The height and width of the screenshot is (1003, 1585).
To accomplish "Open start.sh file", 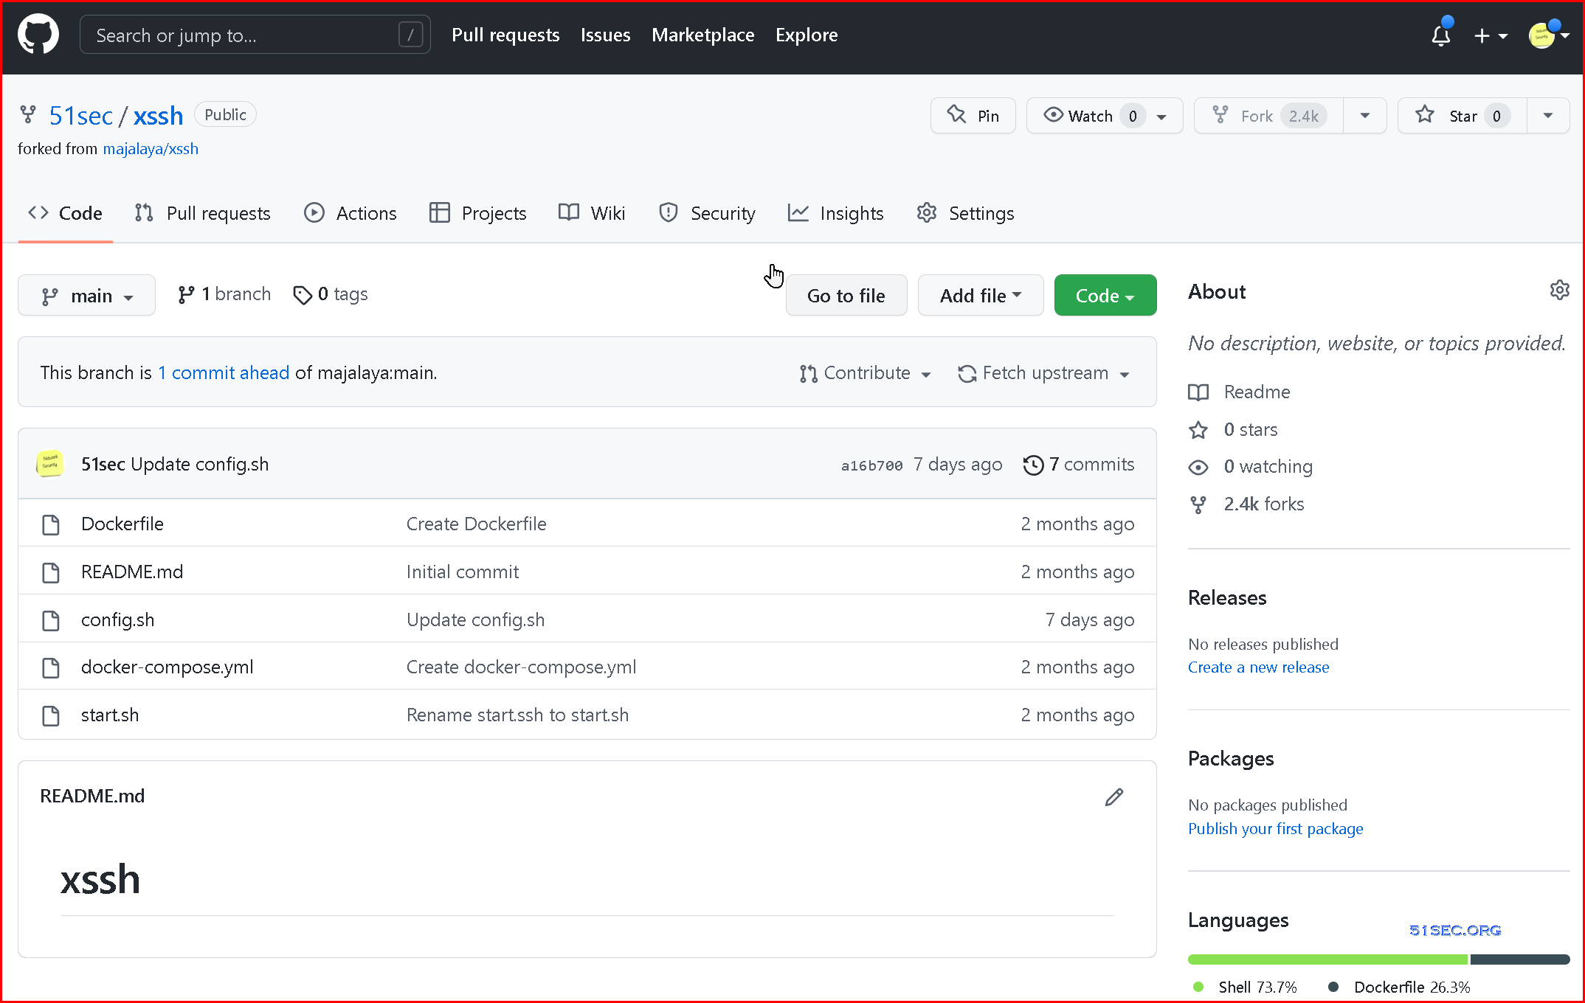I will (110, 715).
